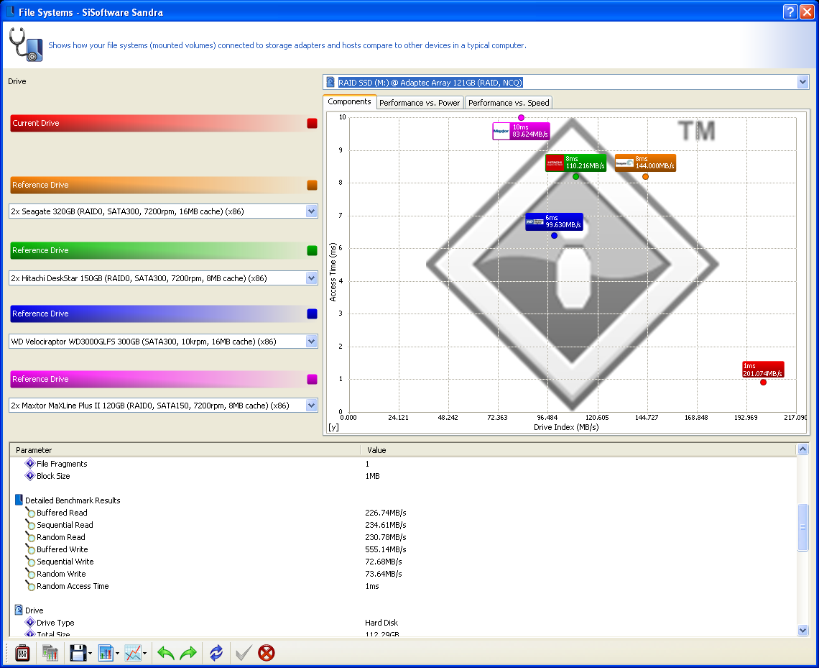
Task: Click the icon beside Sequential Write
Action: (30, 562)
